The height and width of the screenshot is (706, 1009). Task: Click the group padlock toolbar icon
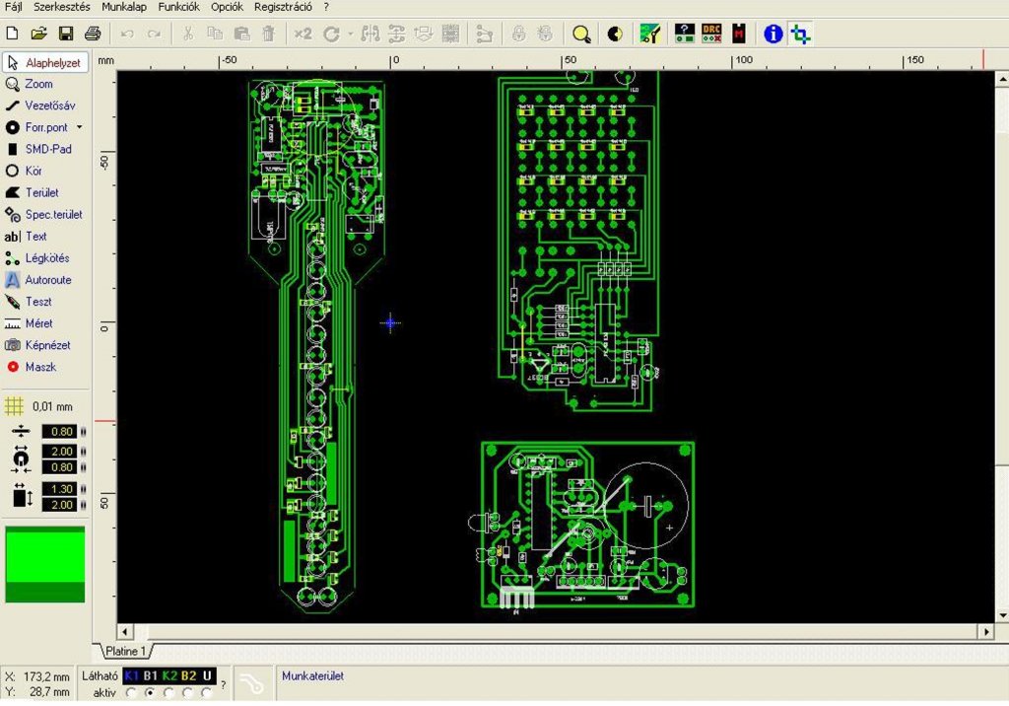pos(518,34)
